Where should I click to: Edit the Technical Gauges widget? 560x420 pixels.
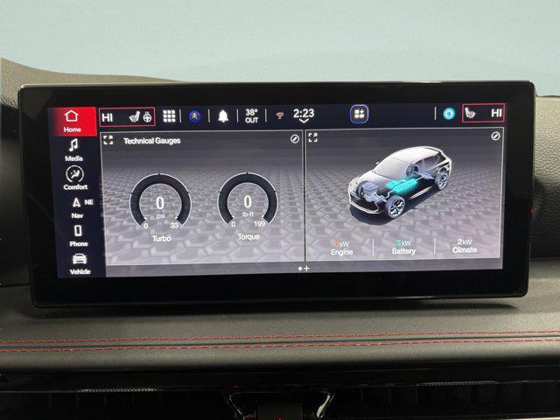point(295,139)
